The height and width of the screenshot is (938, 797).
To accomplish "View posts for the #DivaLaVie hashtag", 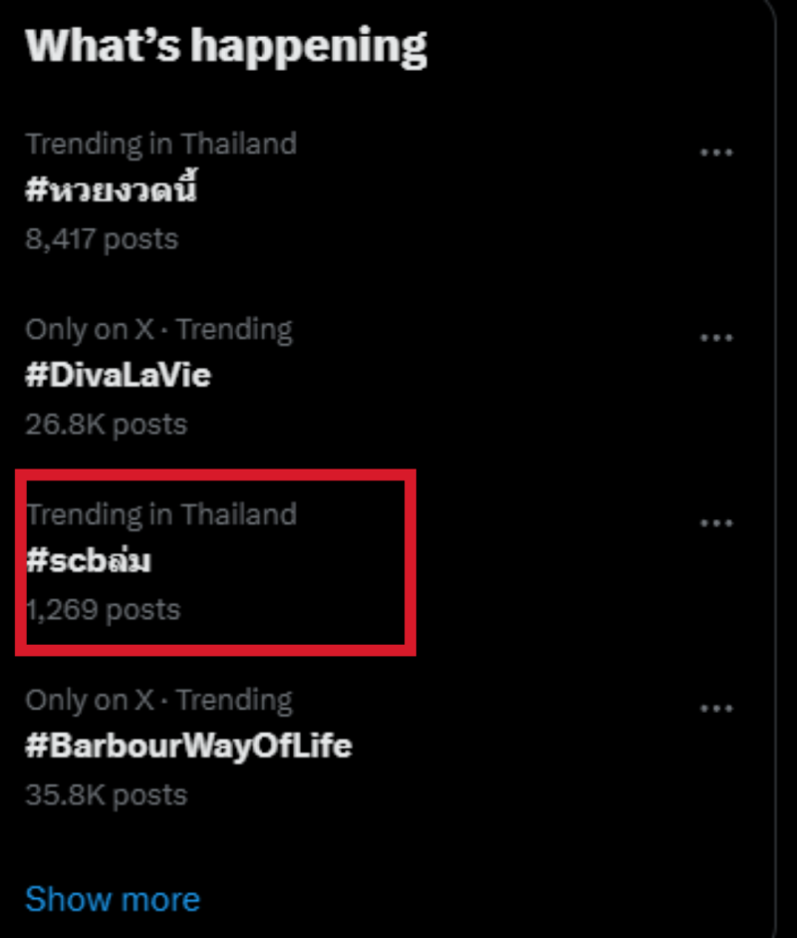I will (119, 376).
